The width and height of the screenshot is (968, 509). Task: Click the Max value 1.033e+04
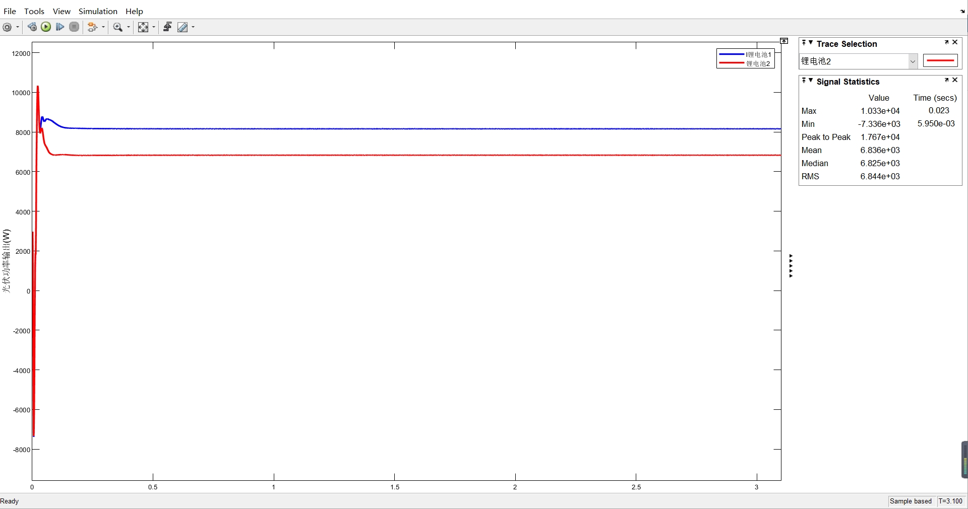[880, 111]
